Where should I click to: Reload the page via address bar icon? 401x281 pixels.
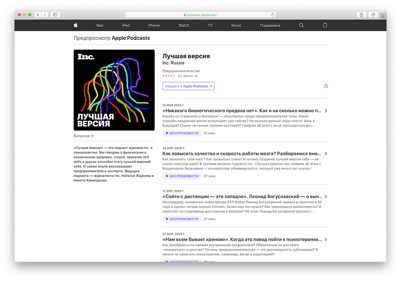pyautogui.click(x=273, y=15)
